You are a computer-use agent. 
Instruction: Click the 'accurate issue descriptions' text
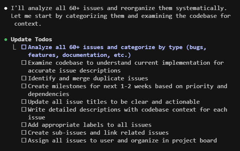pos(74,71)
